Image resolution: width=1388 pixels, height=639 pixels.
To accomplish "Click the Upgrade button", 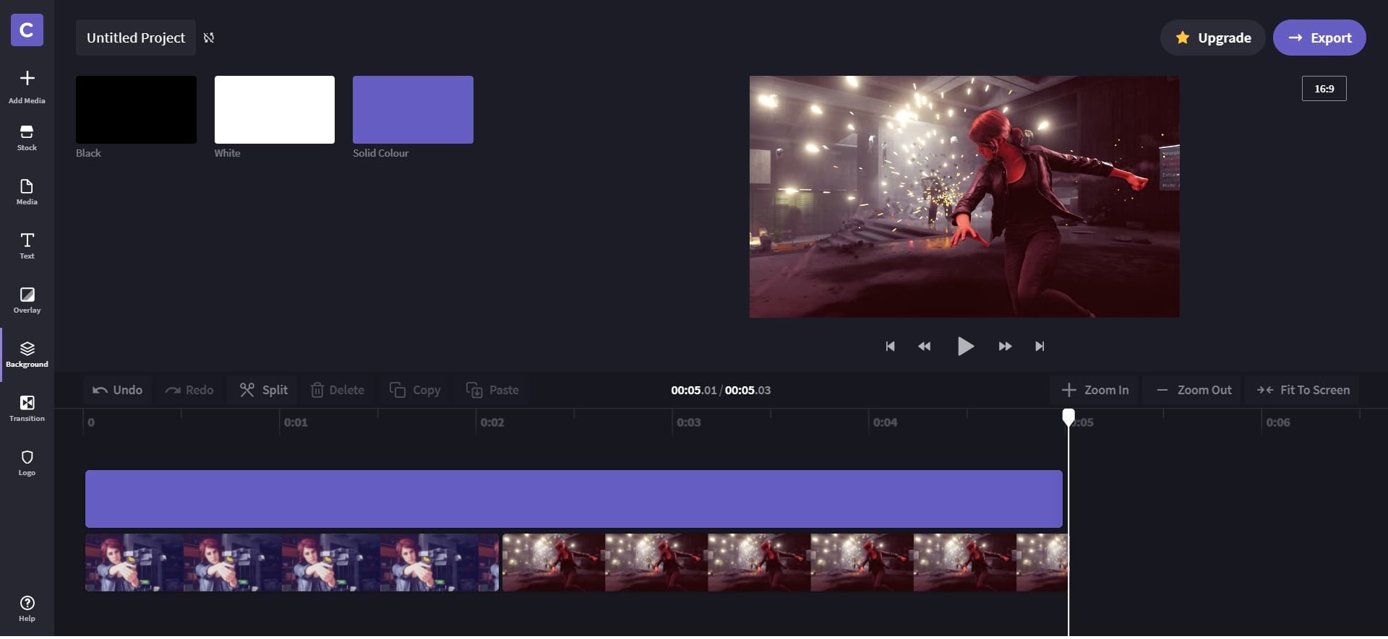I will pyautogui.click(x=1212, y=38).
